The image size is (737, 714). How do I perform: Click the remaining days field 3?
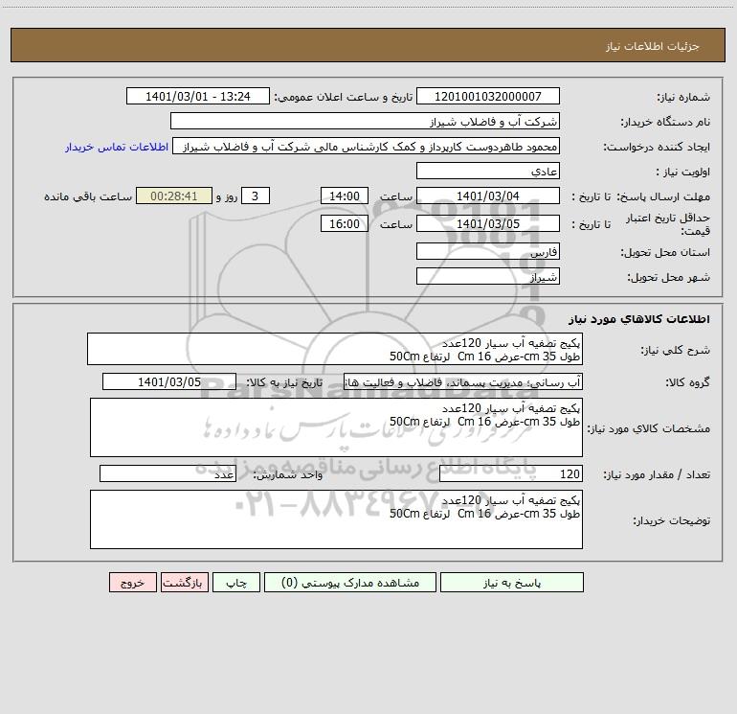pos(256,196)
